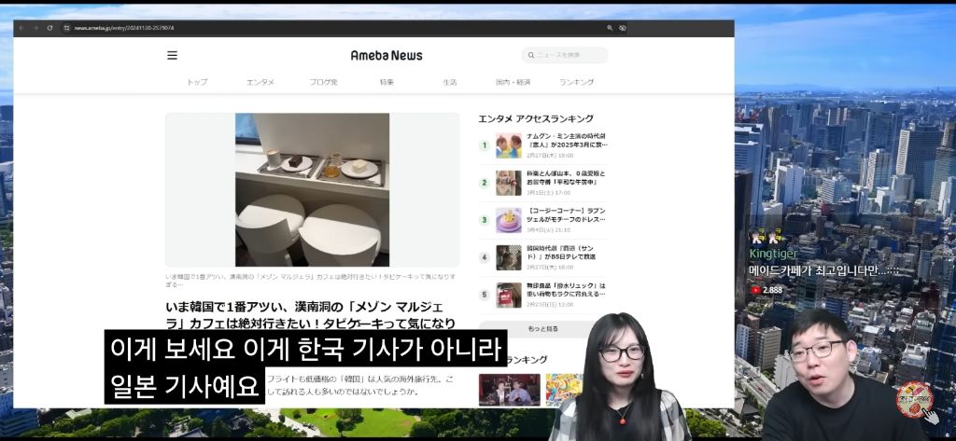Click the site info icon beside the URL
The height and width of the screenshot is (441, 956).
[66, 28]
